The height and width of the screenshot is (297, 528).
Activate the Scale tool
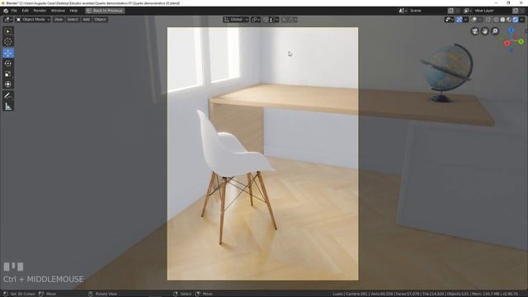pos(8,73)
